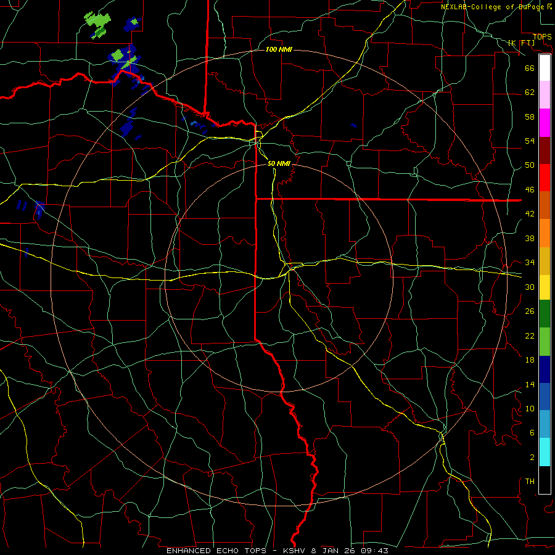Click the "58" scale label
This screenshot has width=555, height=555.
(530, 117)
